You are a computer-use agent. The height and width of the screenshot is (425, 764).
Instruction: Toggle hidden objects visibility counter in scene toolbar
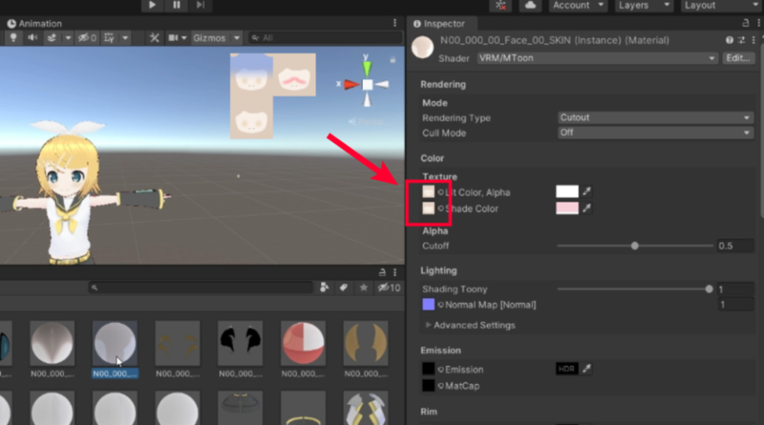[x=87, y=37]
